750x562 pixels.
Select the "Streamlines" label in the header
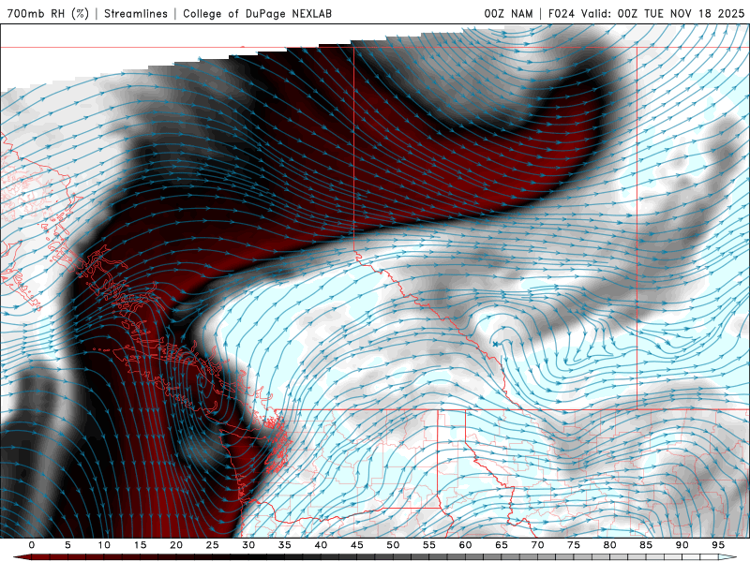tap(136, 13)
